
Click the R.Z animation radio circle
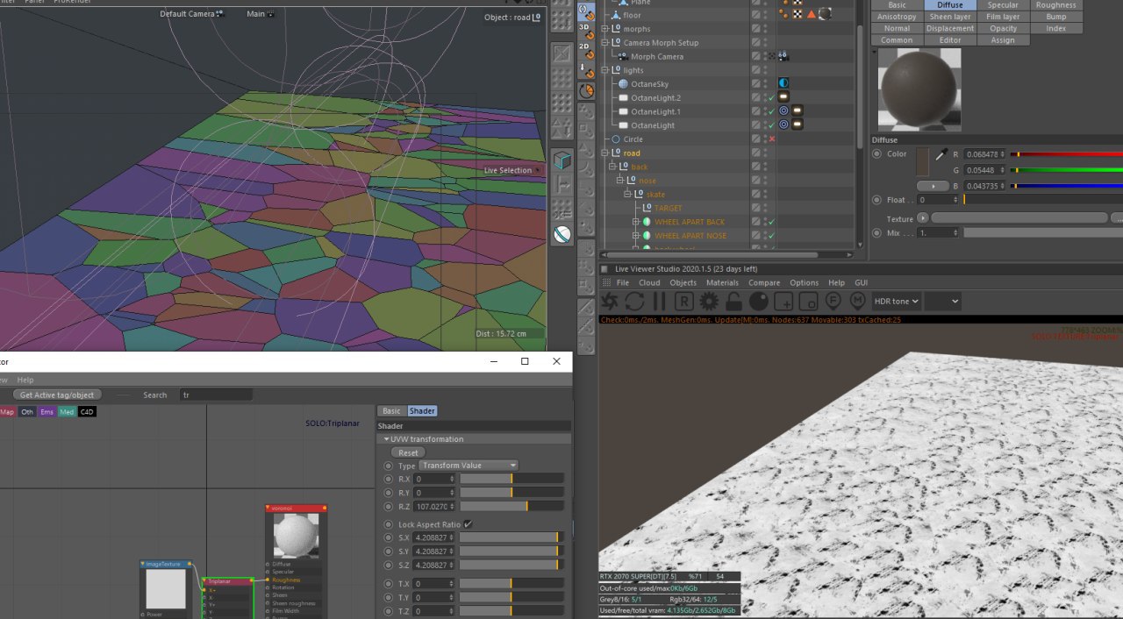pos(390,507)
